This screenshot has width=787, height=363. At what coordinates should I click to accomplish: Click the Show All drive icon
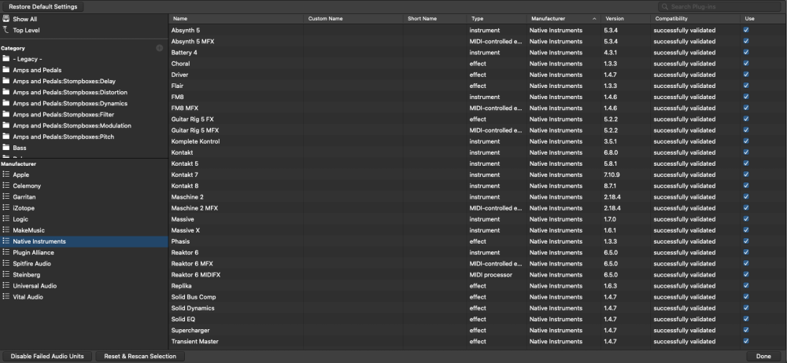tap(6, 19)
